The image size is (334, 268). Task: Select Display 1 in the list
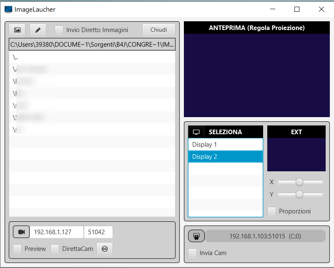coord(226,145)
